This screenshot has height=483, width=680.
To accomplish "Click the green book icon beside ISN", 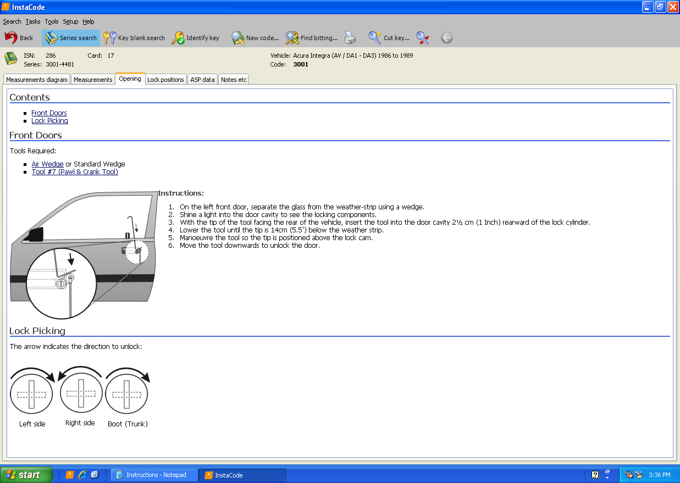I will [x=11, y=58].
